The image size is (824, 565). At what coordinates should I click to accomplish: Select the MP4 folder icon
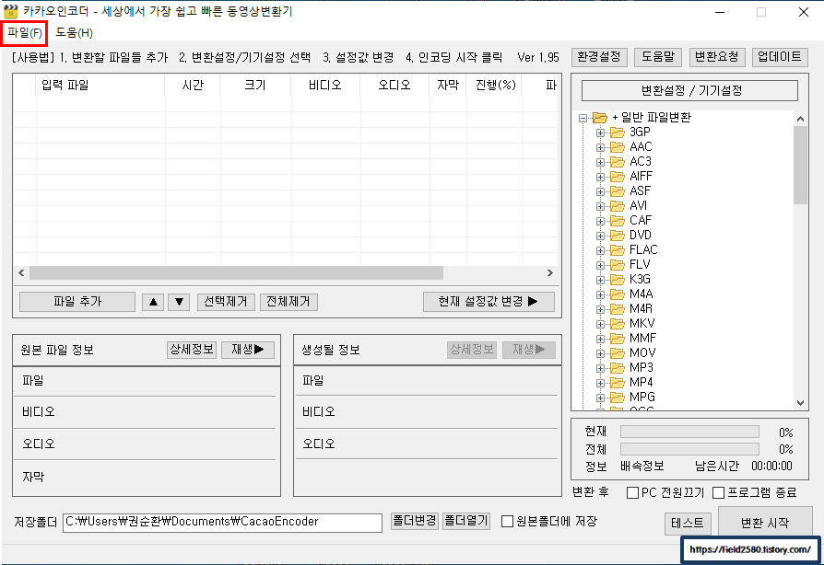point(617,383)
